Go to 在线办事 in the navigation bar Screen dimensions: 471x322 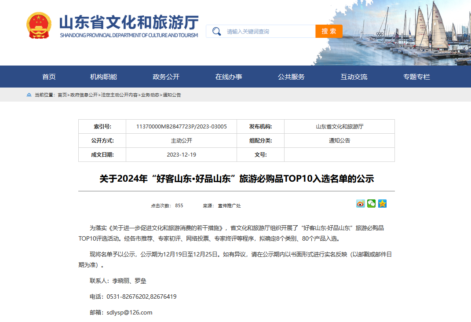click(229, 77)
